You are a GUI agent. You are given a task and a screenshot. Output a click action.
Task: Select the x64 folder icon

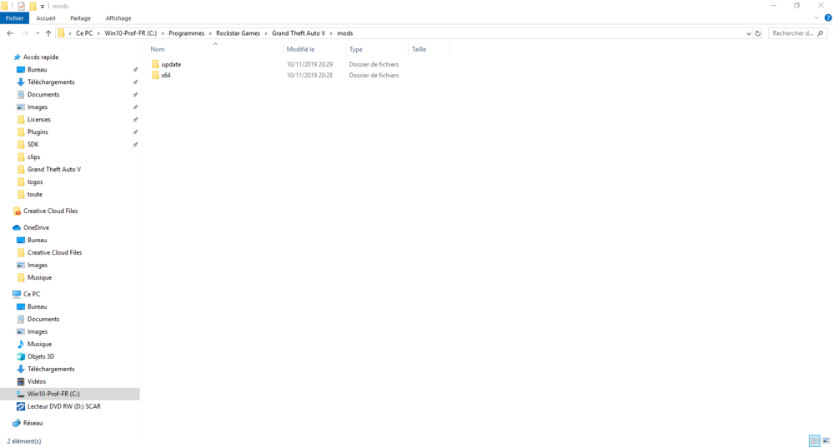155,76
